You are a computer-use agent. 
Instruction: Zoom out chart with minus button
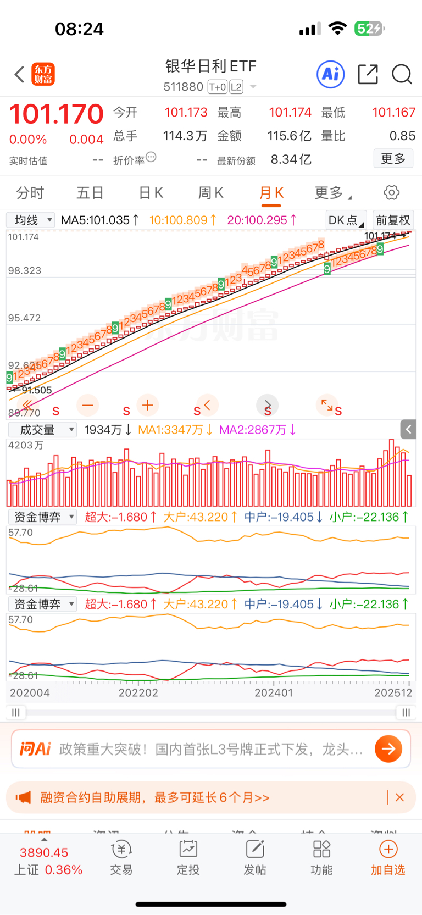point(87,406)
